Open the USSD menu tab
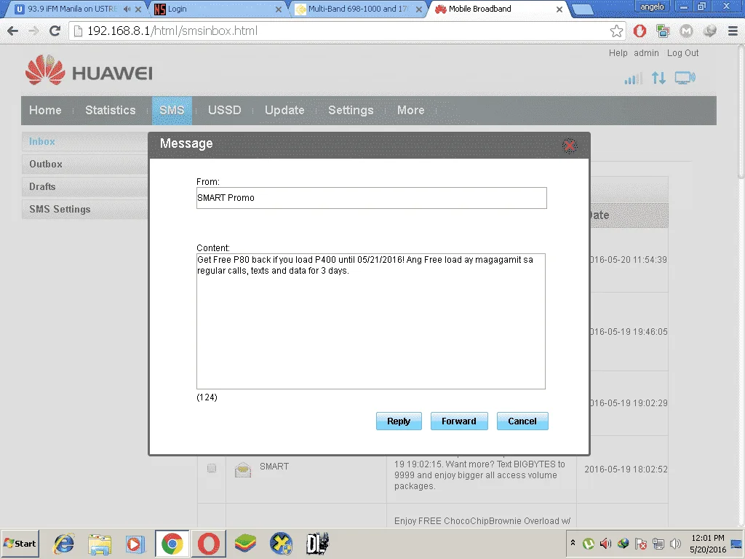Screen dimensions: 745x559 pyautogui.click(x=224, y=111)
